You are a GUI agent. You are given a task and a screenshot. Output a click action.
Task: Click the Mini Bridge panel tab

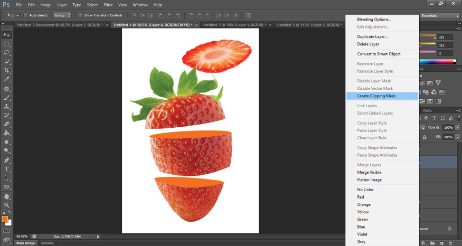click(x=25, y=243)
